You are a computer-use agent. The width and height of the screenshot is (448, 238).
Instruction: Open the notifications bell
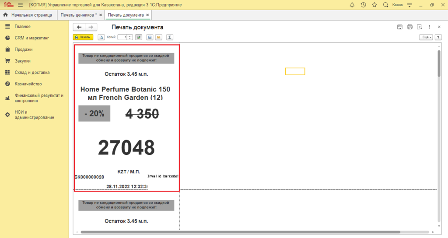coord(352,5)
